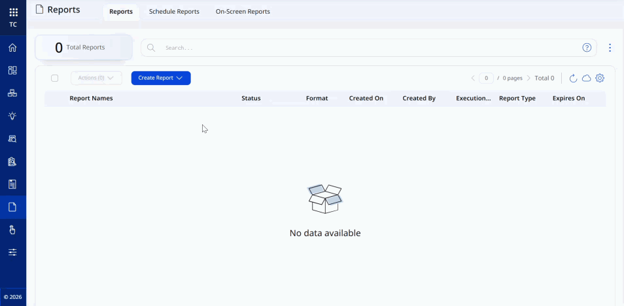The height and width of the screenshot is (306, 624).
Task: Open the Dashboard layout sidebar icon
Action: coord(12,71)
